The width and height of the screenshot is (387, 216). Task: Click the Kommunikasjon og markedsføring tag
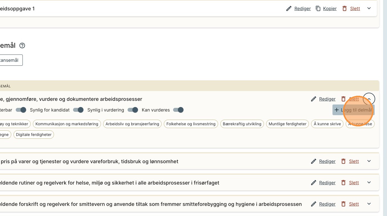[x=67, y=124]
